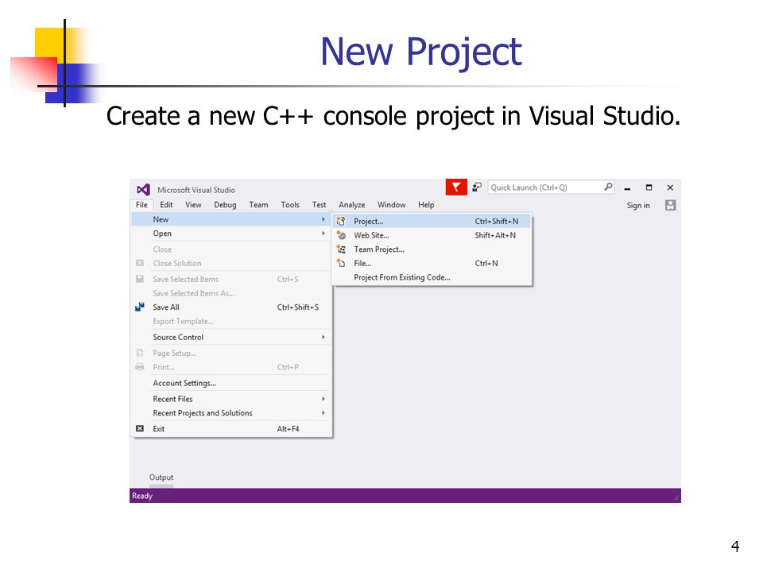Choose Recent Files menu entry
Screen dimensions: 763x572
click(231, 399)
